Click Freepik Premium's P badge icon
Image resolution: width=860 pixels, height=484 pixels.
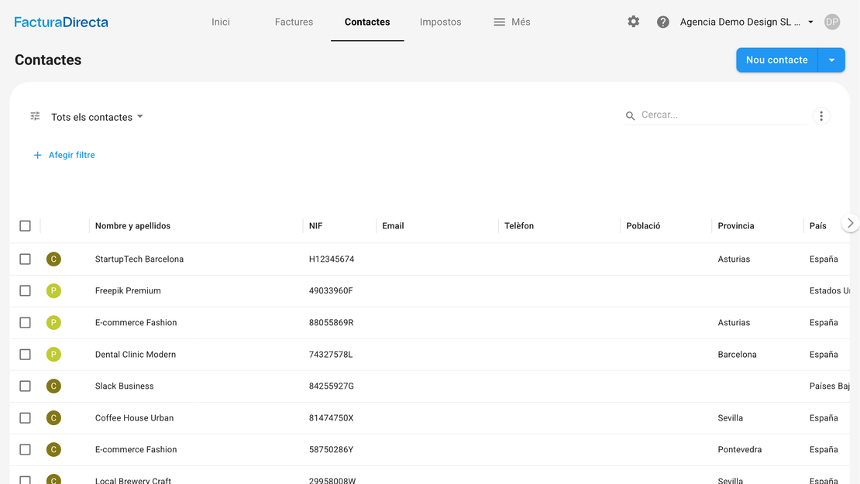pyautogui.click(x=53, y=291)
